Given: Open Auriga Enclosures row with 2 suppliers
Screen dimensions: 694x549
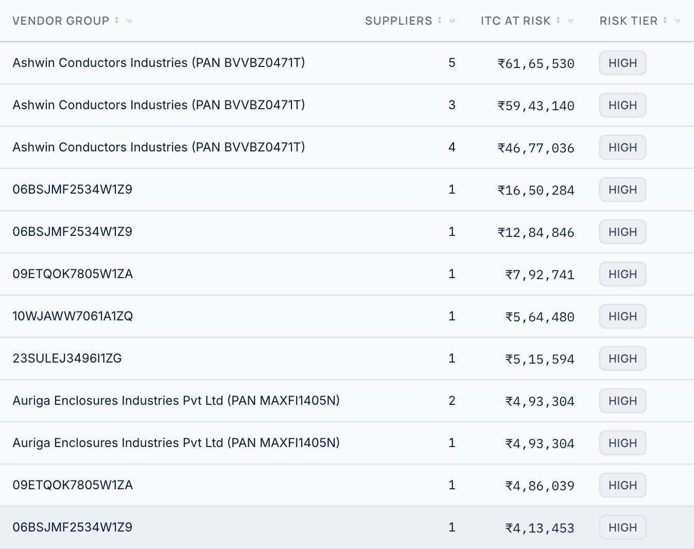Looking at the screenshot, I should (347, 401).
